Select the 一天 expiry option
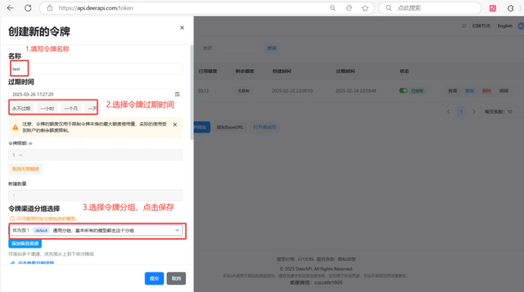The width and height of the screenshot is (524, 292). [x=93, y=108]
